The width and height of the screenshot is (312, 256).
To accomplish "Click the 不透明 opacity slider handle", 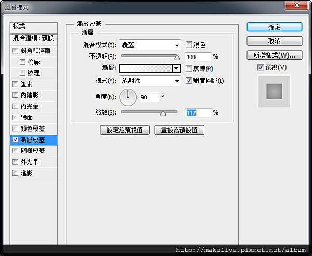I will [177, 58].
